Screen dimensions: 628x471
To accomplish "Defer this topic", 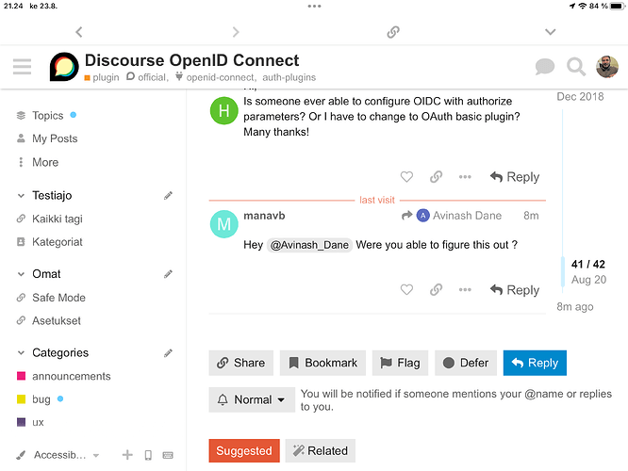I will [466, 363].
